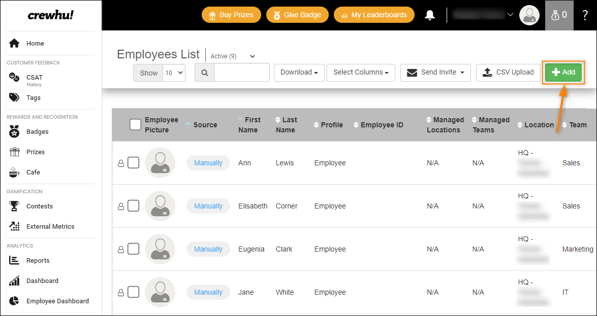Open the Employee Dashboard page
The height and width of the screenshot is (316, 597).
click(57, 301)
